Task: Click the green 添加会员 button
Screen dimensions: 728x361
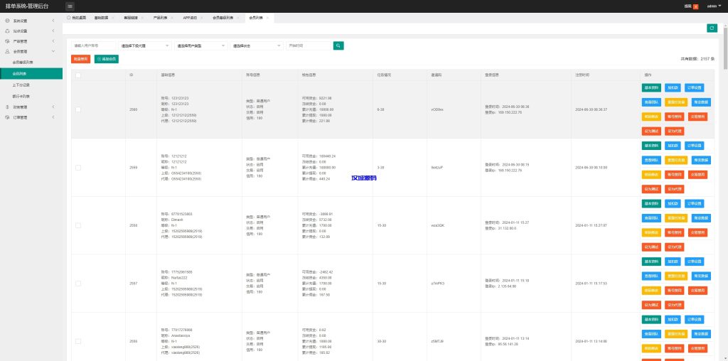Action: click(107, 59)
